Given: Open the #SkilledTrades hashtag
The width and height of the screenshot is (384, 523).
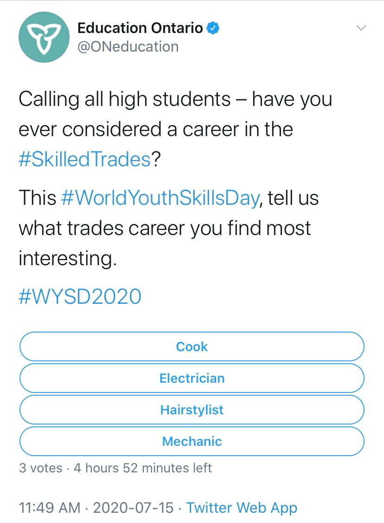Looking at the screenshot, I should [85, 159].
